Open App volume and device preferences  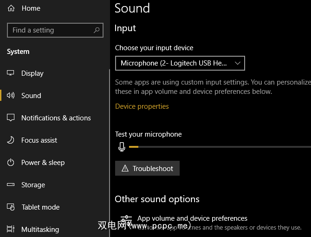pyautogui.click(x=192, y=218)
